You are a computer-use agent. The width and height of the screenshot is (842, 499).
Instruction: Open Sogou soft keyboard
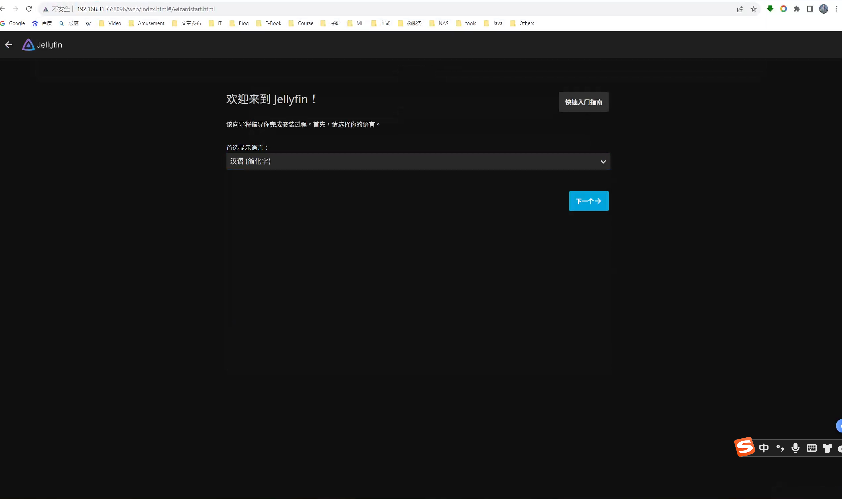(812, 448)
